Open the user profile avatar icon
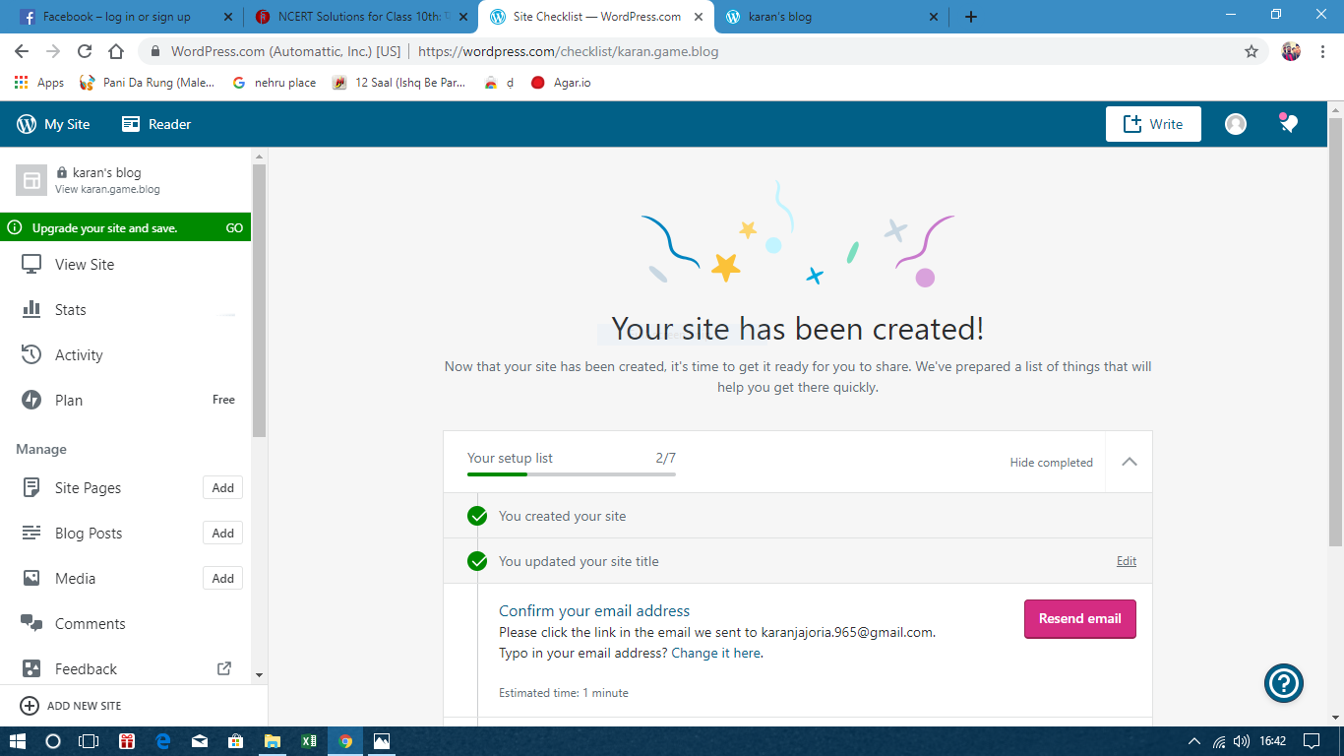The height and width of the screenshot is (756, 1344). coord(1235,124)
